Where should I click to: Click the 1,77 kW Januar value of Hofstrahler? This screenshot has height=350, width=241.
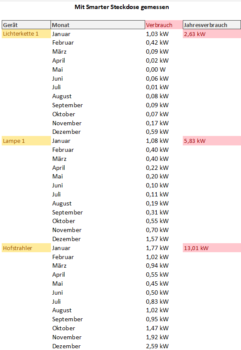point(157,248)
